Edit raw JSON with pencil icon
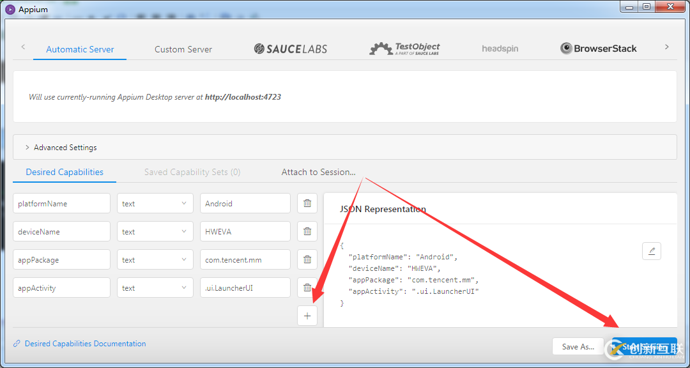 [x=651, y=251]
